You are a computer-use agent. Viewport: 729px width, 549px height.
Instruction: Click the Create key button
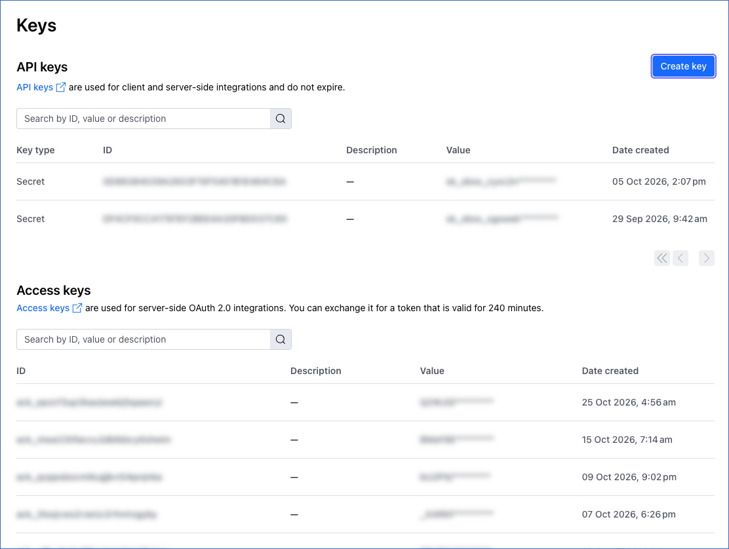683,66
